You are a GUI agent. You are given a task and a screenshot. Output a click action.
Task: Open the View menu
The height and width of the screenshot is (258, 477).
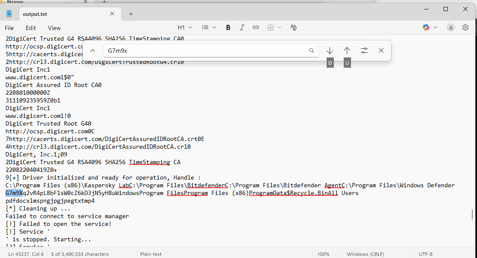pos(54,28)
